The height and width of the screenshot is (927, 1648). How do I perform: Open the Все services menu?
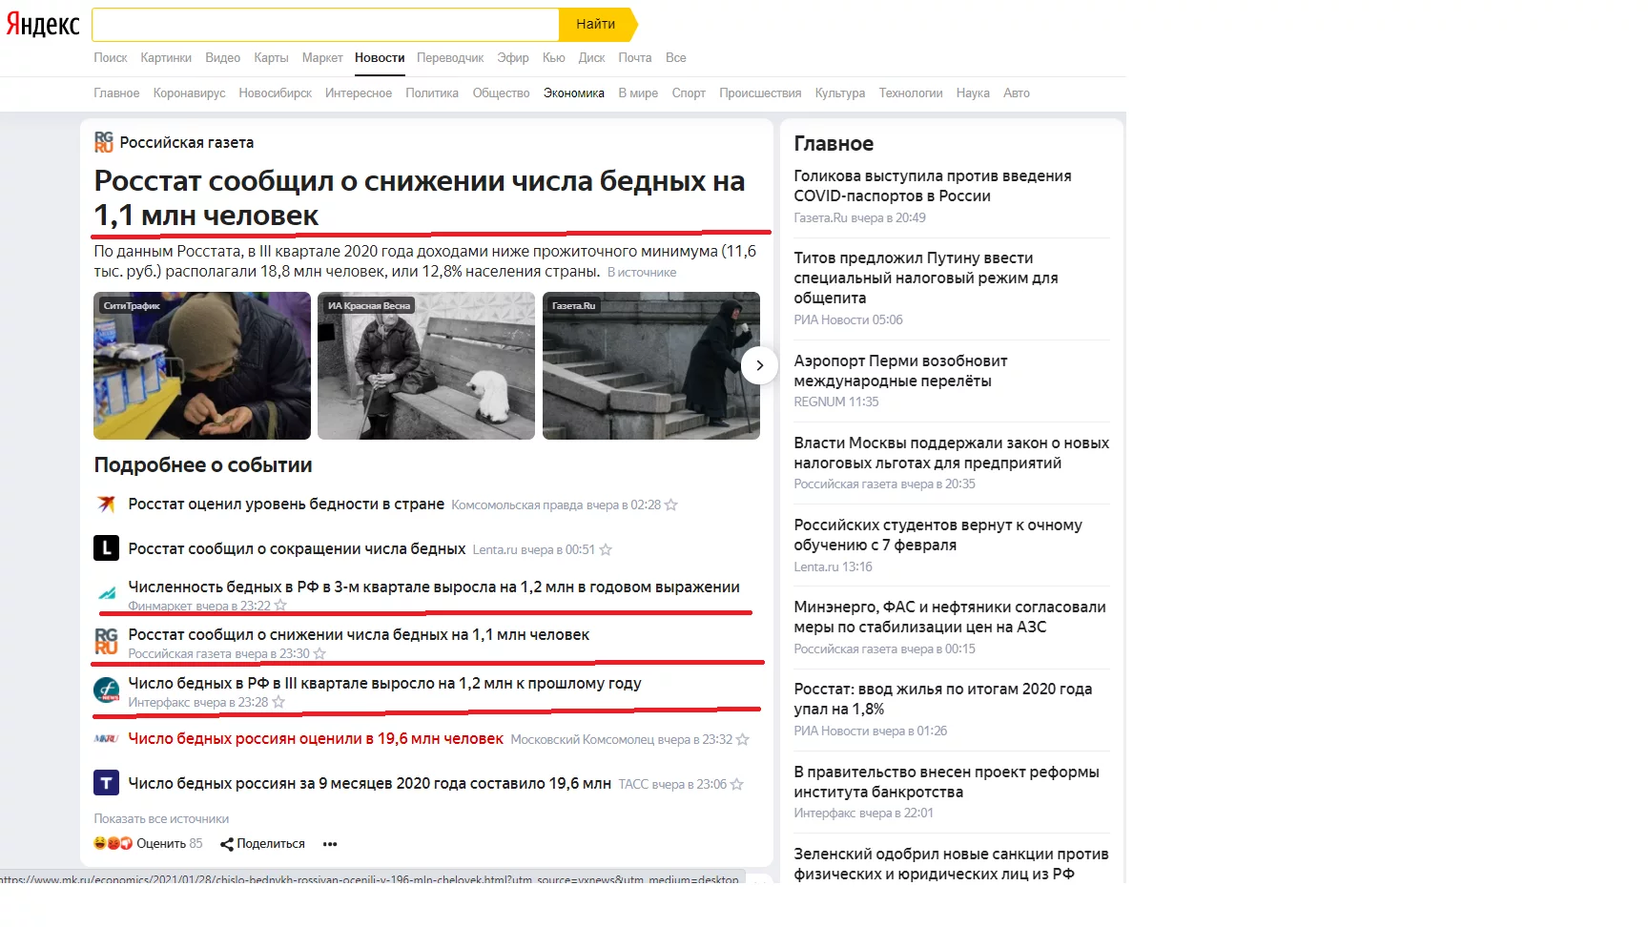point(676,57)
